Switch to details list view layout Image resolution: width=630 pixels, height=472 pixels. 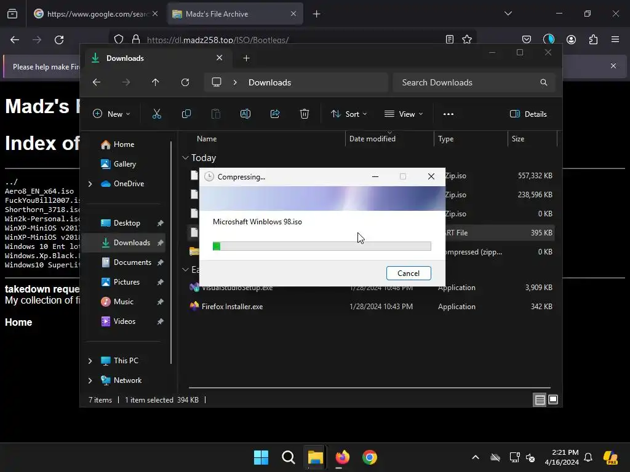click(x=540, y=399)
